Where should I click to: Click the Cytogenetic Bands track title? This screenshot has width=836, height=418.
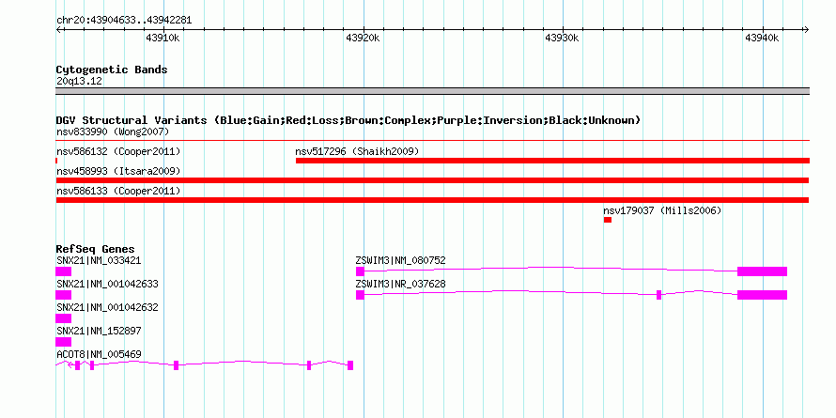112,70
